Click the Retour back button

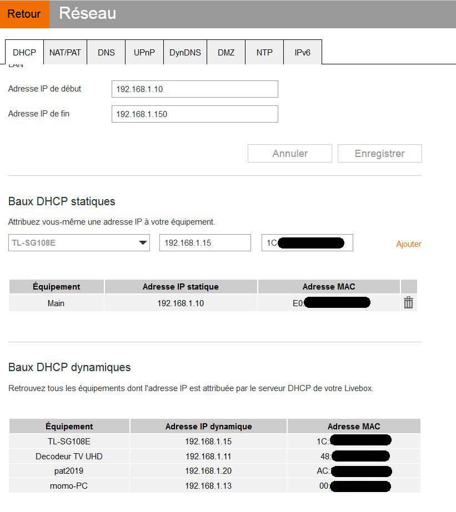[x=24, y=14]
